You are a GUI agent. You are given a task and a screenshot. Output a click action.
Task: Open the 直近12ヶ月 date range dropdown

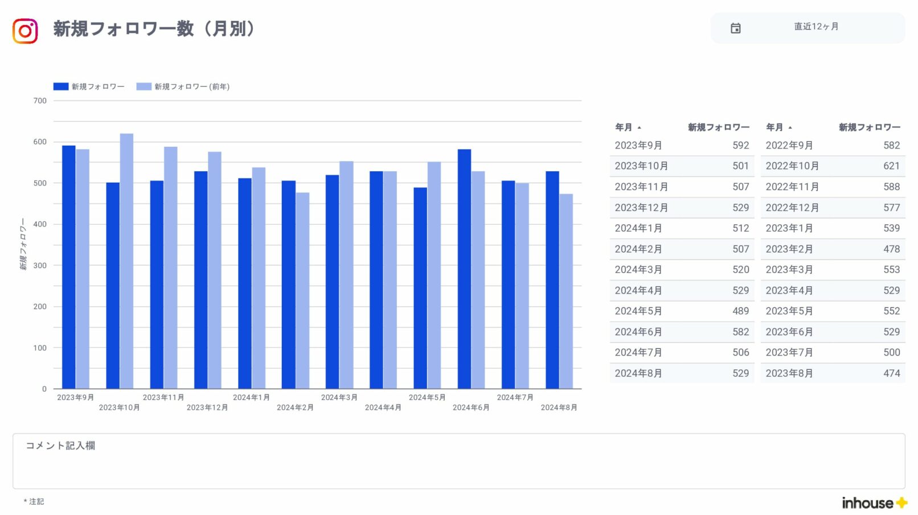point(815,27)
